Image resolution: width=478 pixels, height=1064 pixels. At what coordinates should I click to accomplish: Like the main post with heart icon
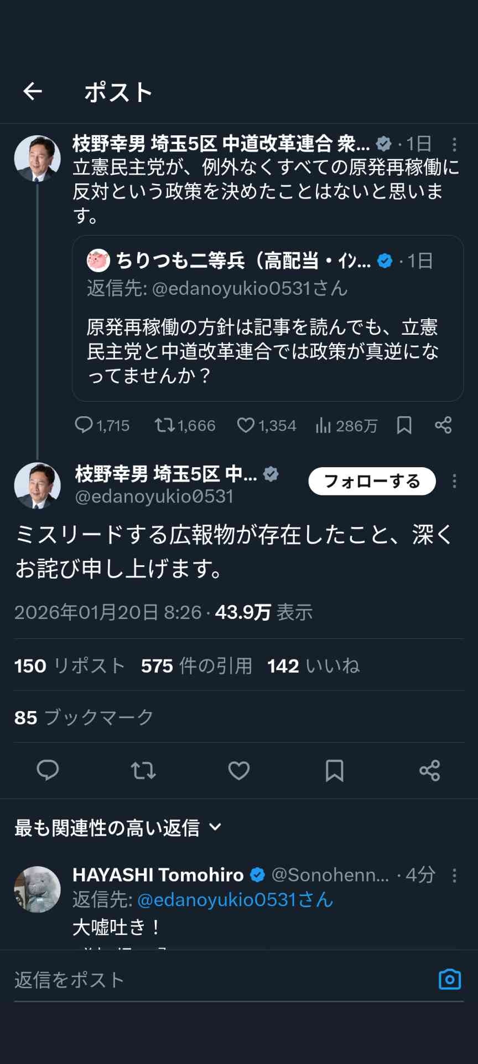coord(239,770)
